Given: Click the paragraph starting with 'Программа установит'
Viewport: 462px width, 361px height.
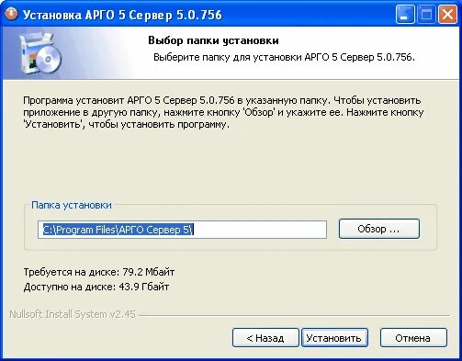Looking at the screenshot, I should [x=223, y=112].
